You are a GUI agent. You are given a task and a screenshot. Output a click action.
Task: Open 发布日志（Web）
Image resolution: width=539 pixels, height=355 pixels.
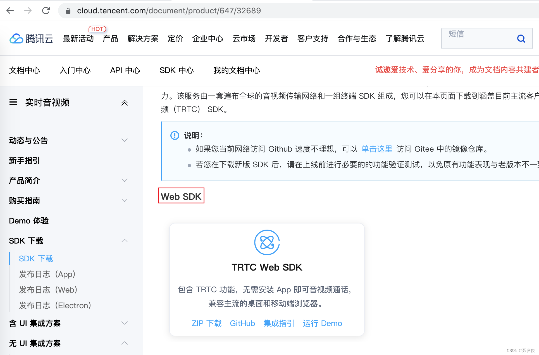48,290
